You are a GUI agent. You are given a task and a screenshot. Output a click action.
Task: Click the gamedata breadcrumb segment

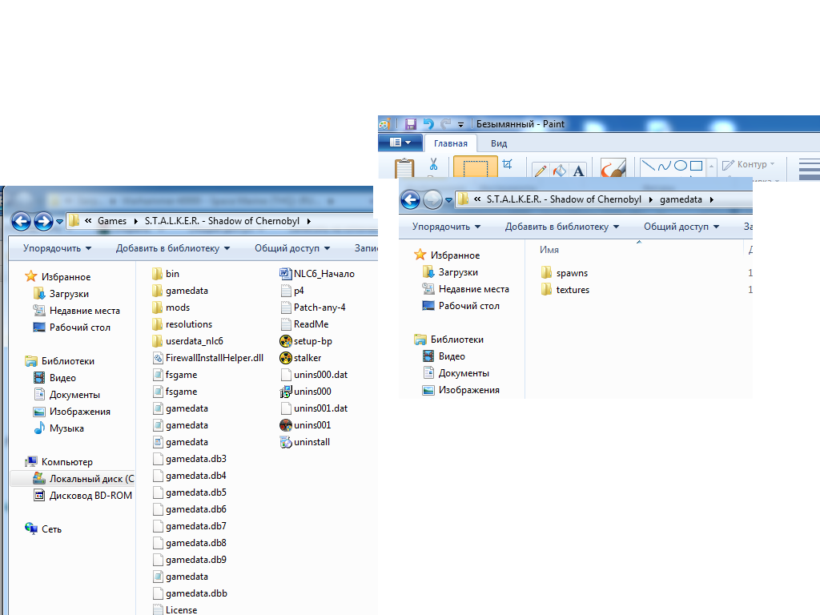[681, 199]
